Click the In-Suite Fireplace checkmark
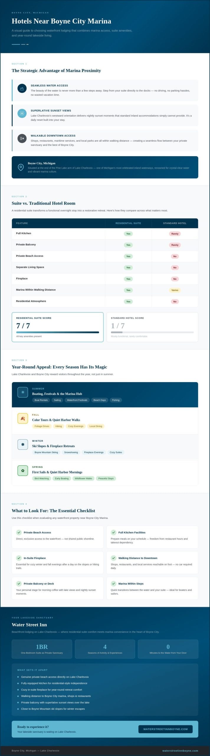Screen dimensions: 210x756 (19, 558)
